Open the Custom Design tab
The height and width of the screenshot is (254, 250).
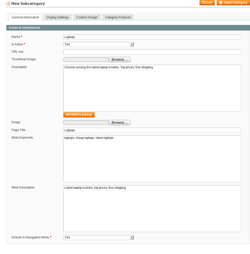[x=87, y=17]
